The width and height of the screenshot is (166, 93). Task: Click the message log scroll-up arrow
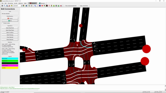[x=165, y=86]
